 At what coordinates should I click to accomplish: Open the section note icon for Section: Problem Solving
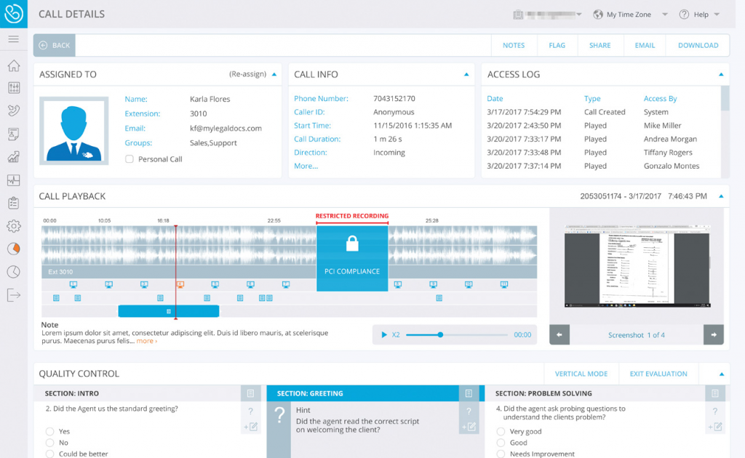[714, 393]
